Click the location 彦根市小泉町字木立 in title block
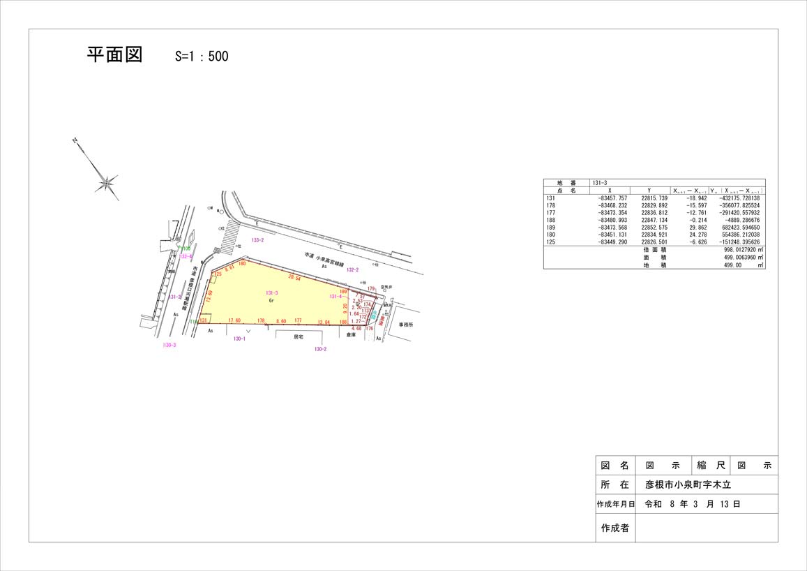Viewport: 807px width, 571px height. click(688, 484)
